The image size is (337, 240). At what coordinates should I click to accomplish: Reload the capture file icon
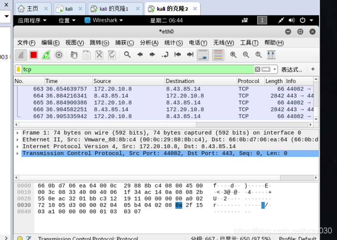(x=112, y=55)
